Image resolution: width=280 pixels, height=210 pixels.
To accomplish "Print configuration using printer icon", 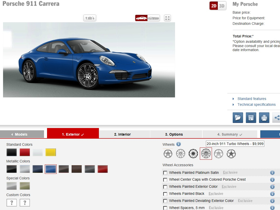I will [264, 118].
